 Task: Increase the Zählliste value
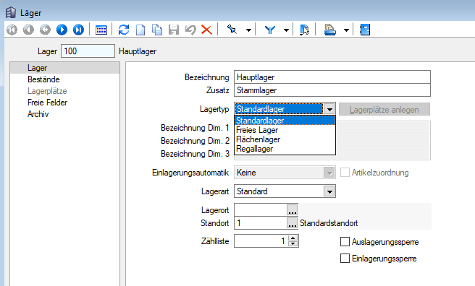tap(293, 238)
